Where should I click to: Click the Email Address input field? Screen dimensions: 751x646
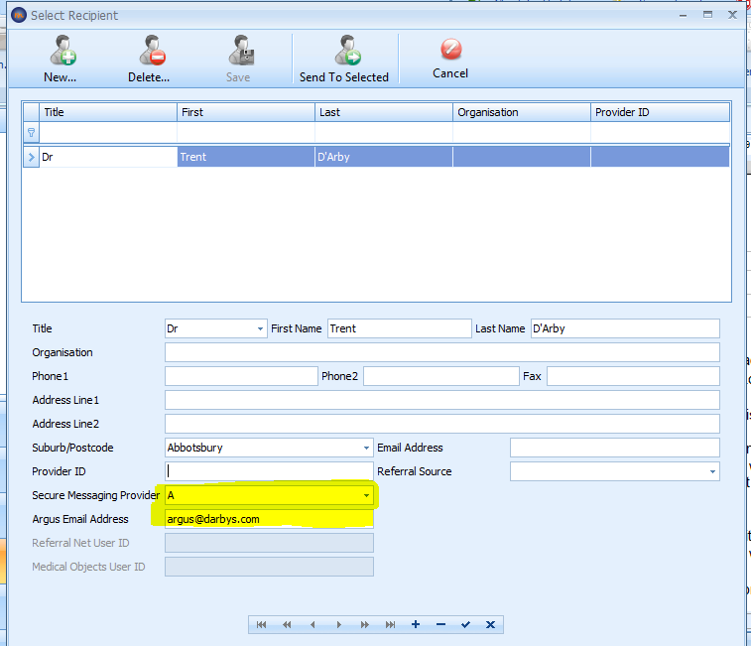pyautogui.click(x=614, y=448)
